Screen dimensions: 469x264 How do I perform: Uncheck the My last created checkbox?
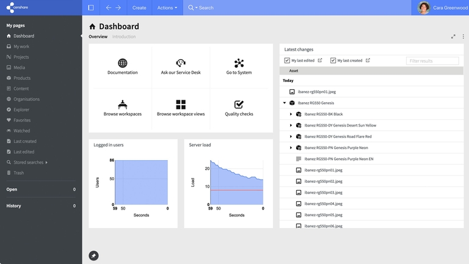[333, 61]
